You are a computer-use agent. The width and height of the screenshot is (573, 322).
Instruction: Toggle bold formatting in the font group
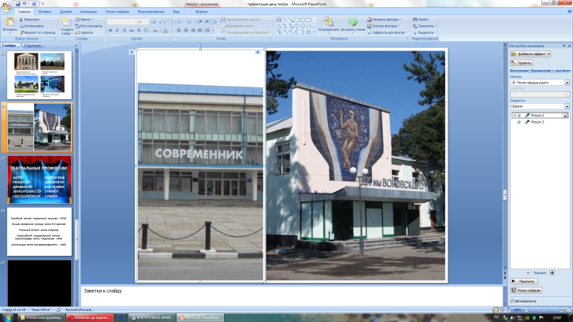click(111, 31)
